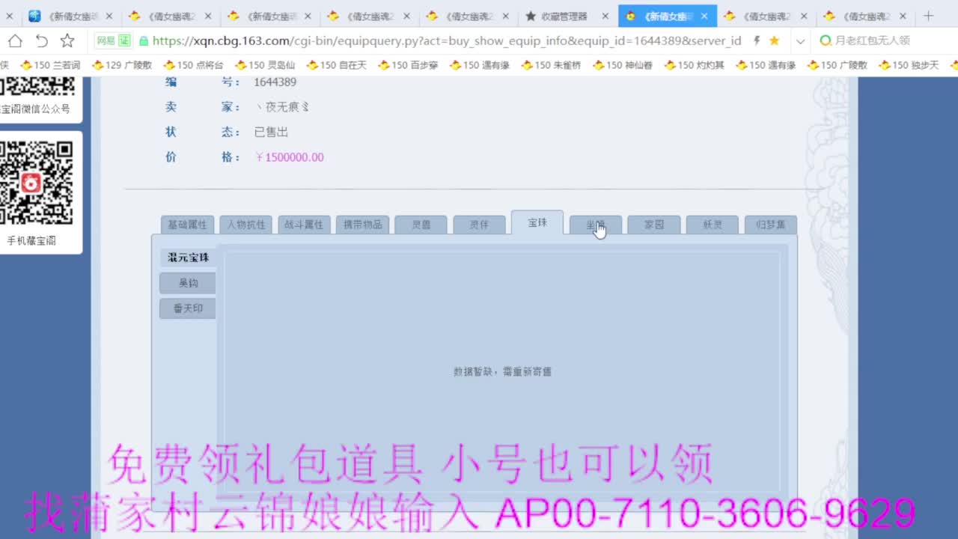This screenshot has height=539, width=958.
Task: Open the 150 兰若词 bookmark
Action: [50, 65]
